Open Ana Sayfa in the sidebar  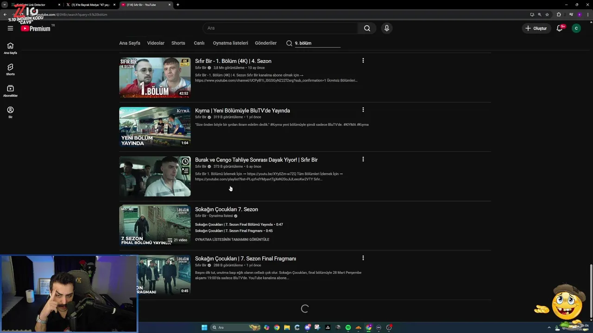pos(10,48)
